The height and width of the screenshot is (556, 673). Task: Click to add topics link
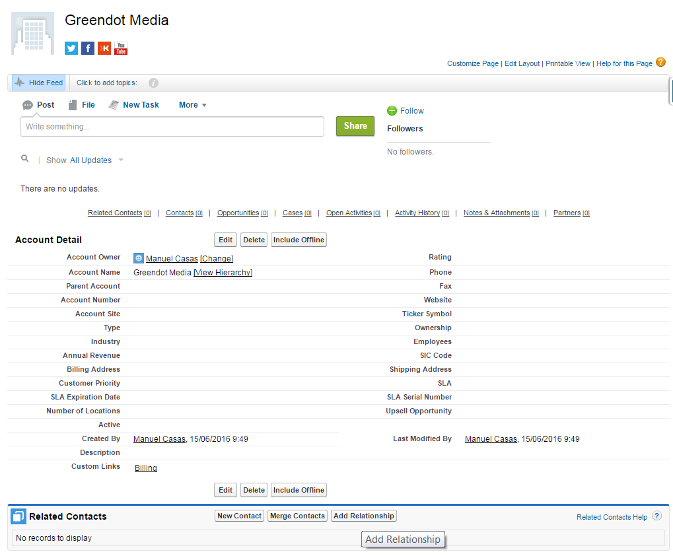pos(107,83)
